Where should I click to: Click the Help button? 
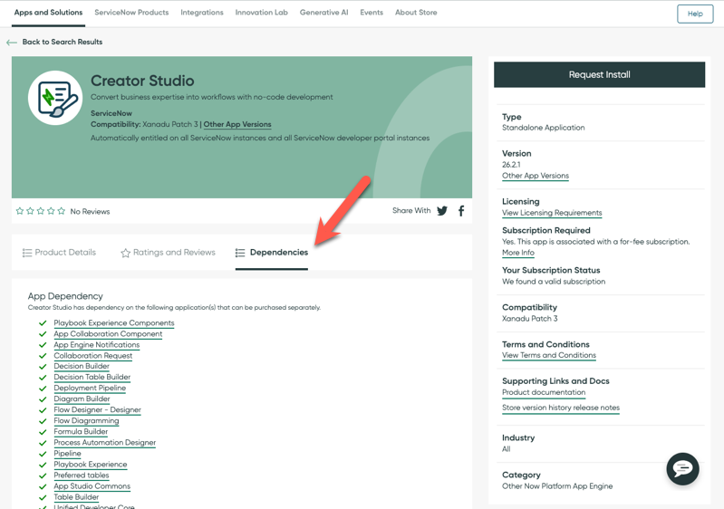tap(695, 14)
